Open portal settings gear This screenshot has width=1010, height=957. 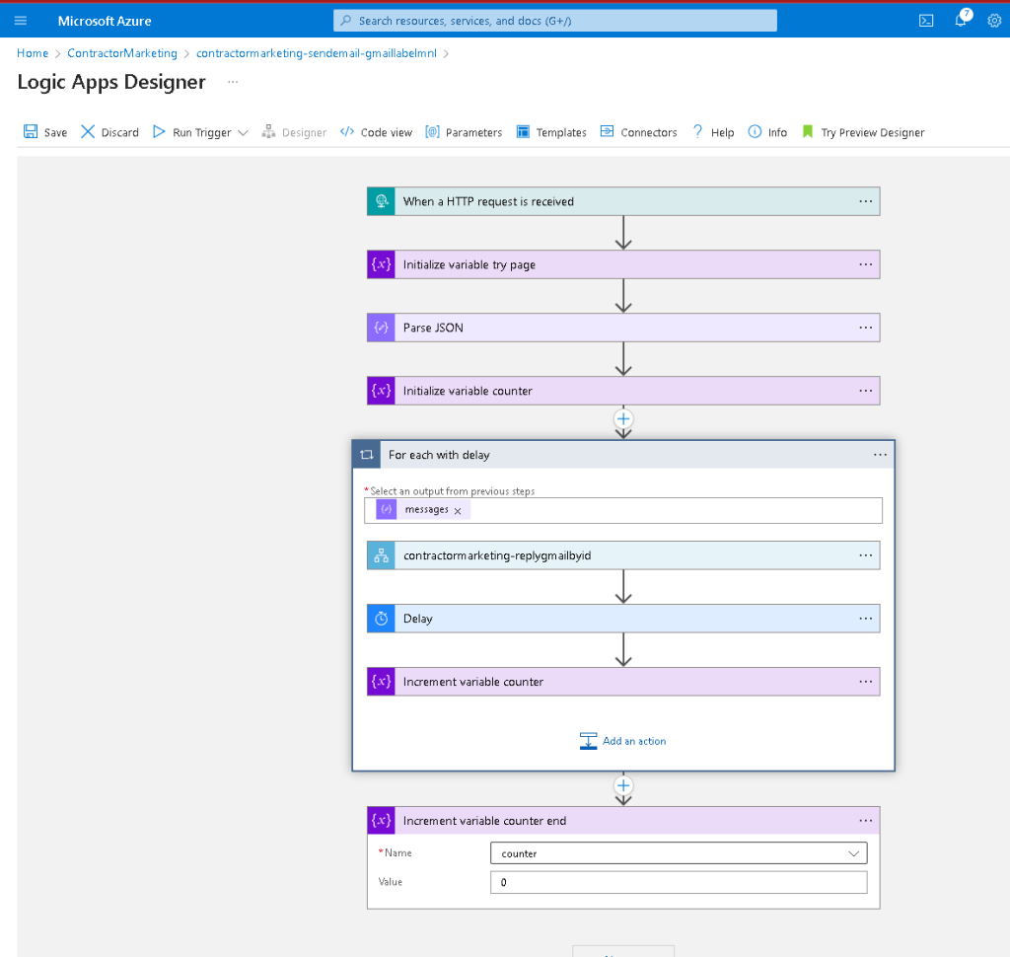tap(994, 21)
